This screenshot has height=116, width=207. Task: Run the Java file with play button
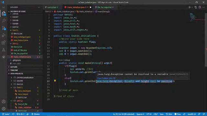coord(190,7)
